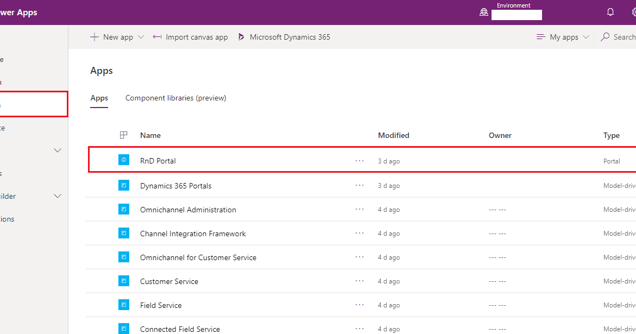The height and width of the screenshot is (334, 636).
Task: Switch to the Component libraries (preview) tab
Action: (x=175, y=98)
